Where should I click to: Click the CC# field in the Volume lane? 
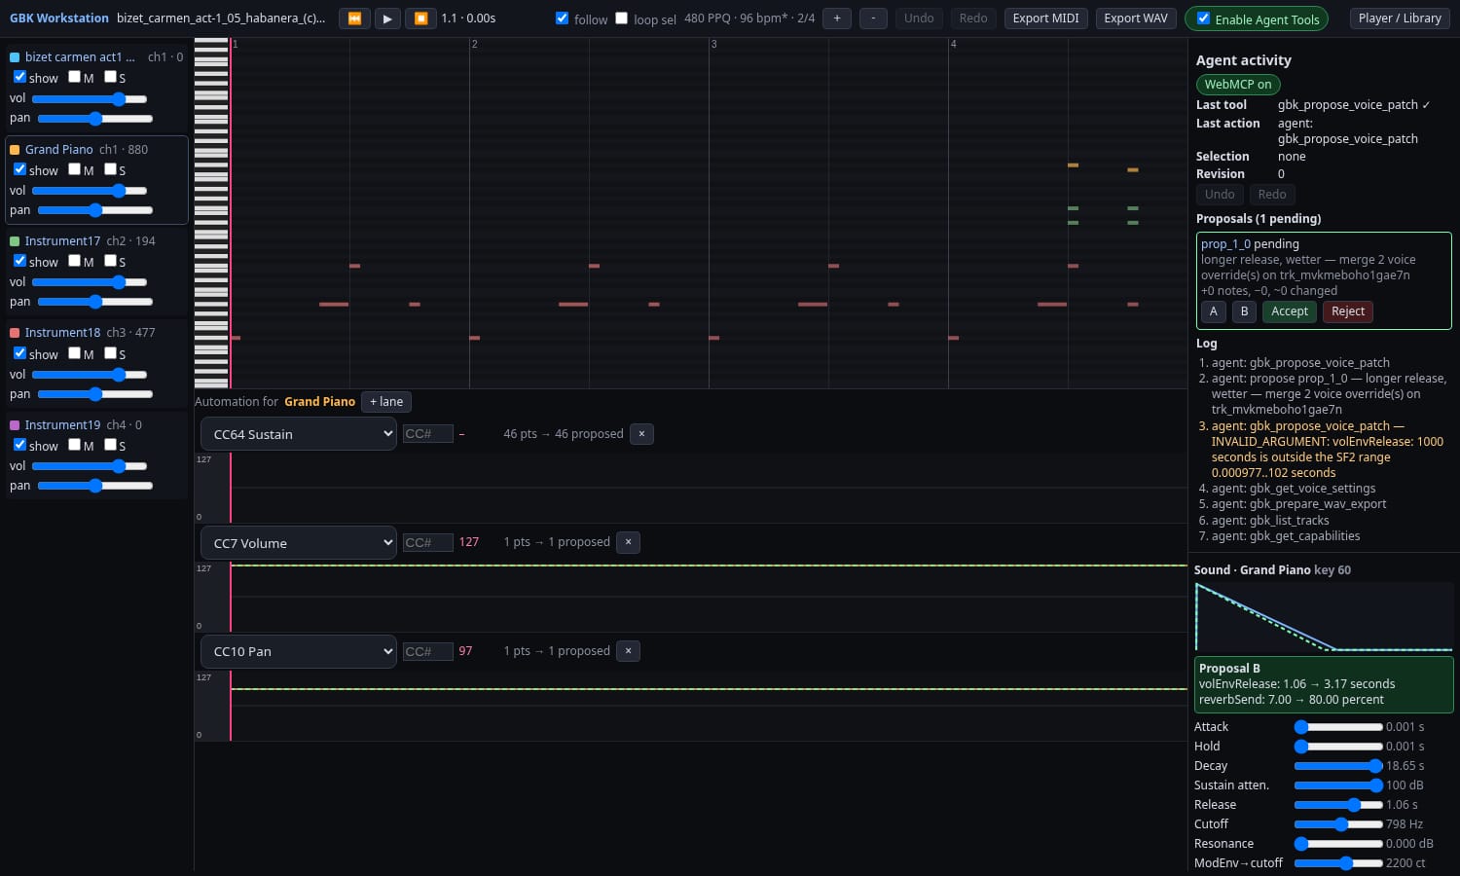point(428,543)
